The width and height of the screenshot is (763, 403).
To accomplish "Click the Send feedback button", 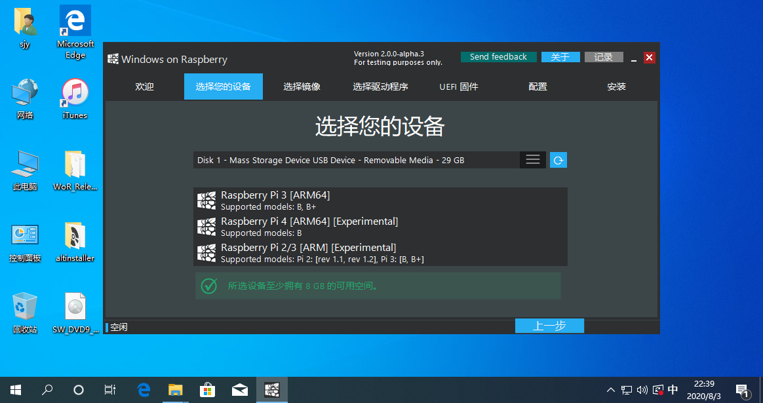I will pos(498,57).
